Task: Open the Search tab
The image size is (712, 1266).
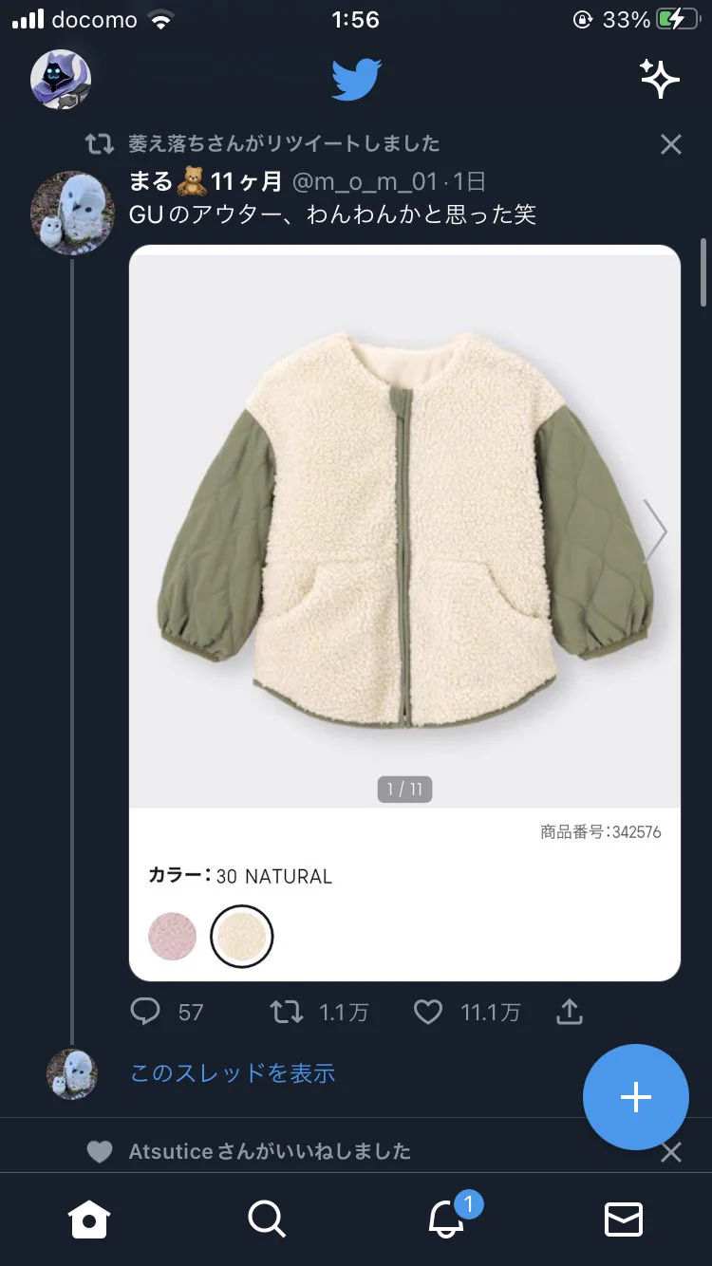Action: [x=267, y=1219]
